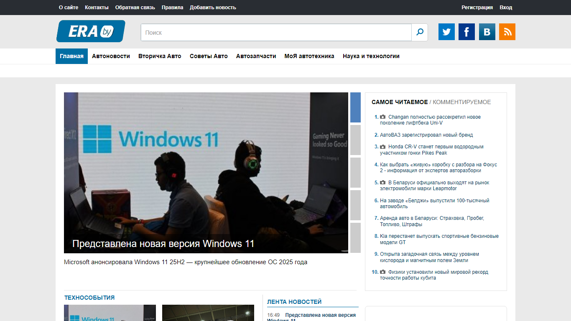Click camera icon beside Changan article
This screenshot has width=571, height=321.
pos(382,117)
